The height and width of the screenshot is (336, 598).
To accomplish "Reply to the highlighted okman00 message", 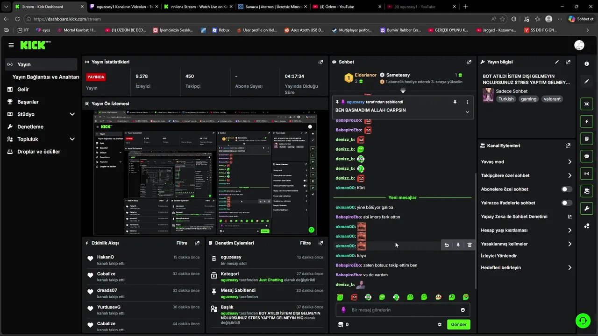I will point(447,245).
